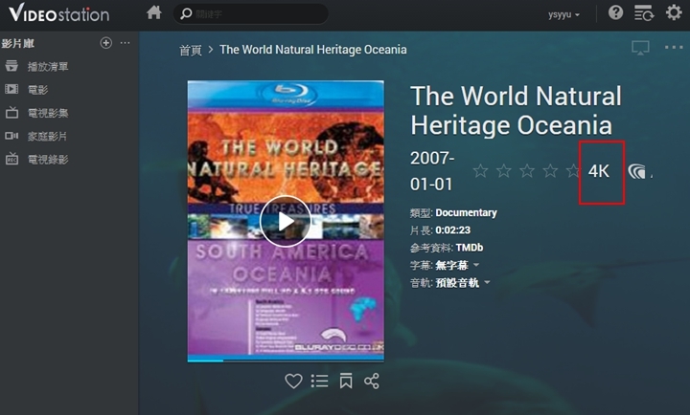This screenshot has width=690, height=415.
Task: Rate the video one star
Action: 480,171
